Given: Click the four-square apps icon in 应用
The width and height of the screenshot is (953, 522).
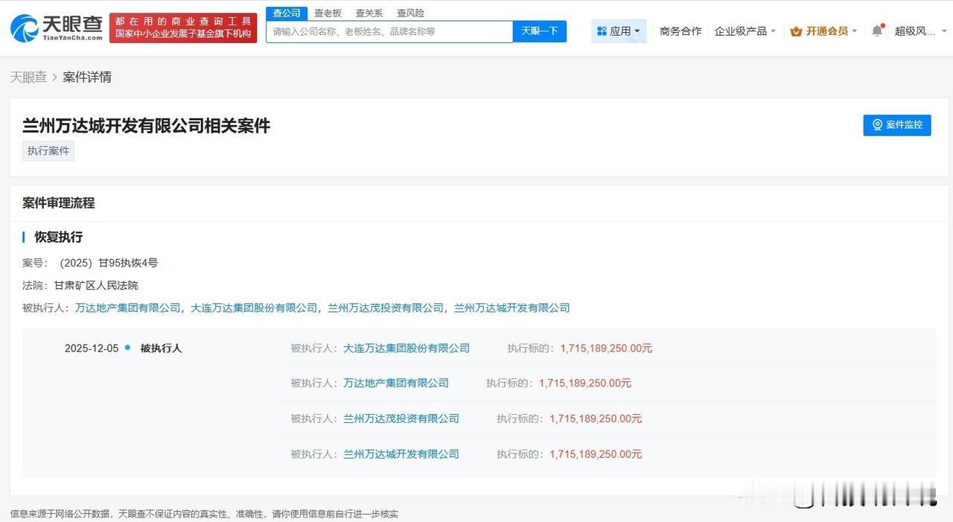Looking at the screenshot, I should tap(602, 31).
